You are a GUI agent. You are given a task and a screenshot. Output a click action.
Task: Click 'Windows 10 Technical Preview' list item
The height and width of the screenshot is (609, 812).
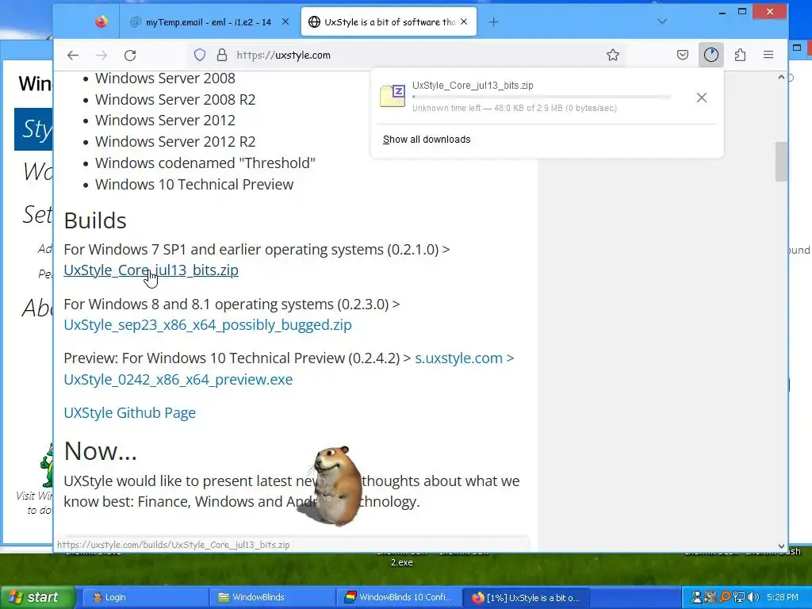click(x=194, y=184)
